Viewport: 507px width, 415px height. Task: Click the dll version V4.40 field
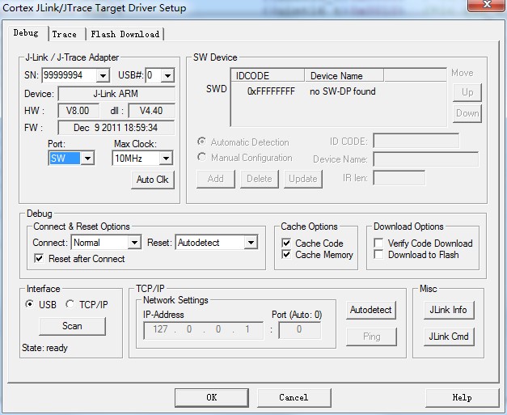tap(151, 111)
